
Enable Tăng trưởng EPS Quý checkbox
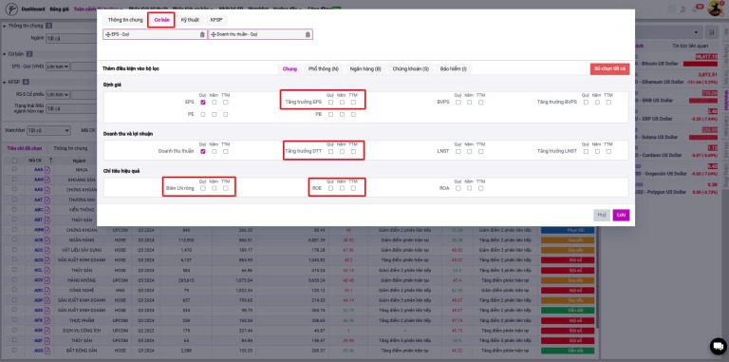pyautogui.click(x=330, y=103)
